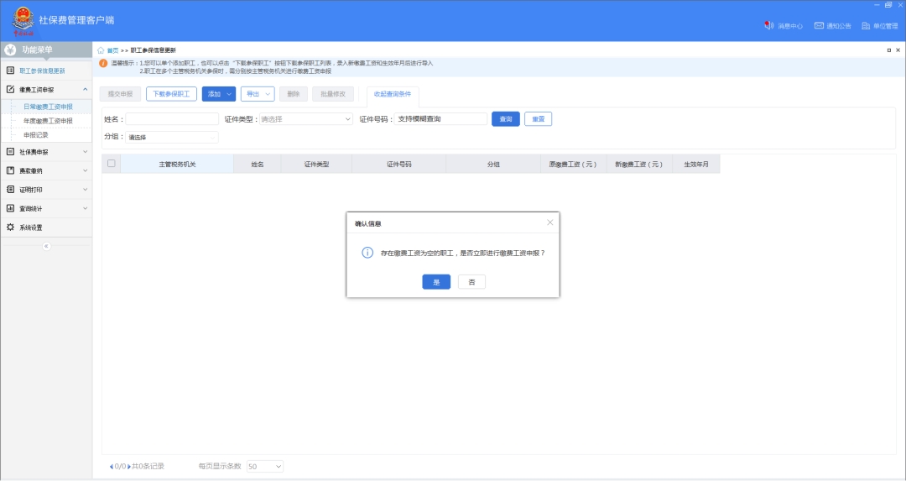This screenshot has width=906, height=481.
Task: Click the 首页 home icon in breadcrumb
Action: coord(102,50)
